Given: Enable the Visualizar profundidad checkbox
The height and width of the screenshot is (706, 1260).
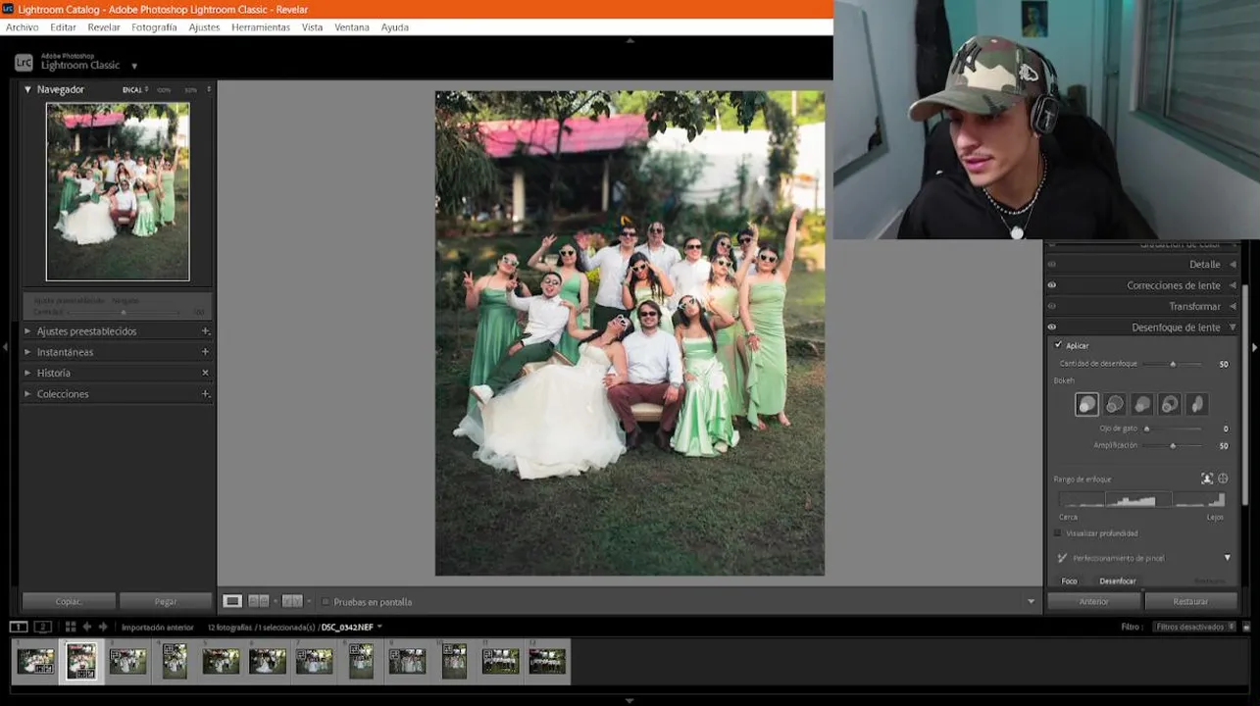Looking at the screenshot, I should click(x=1058, y=533).
